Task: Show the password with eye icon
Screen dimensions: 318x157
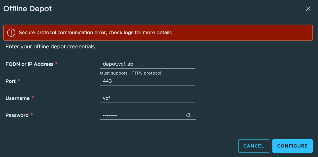Action: [189, 115]
